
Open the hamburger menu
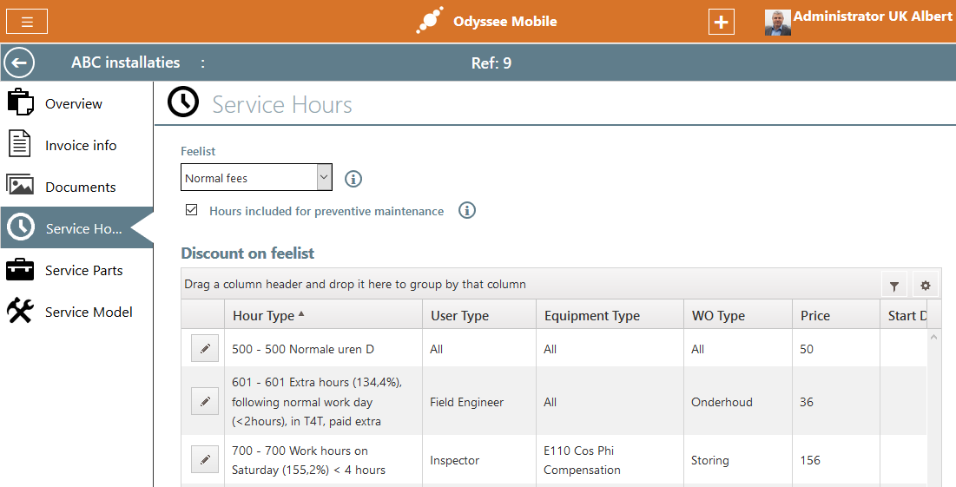27,22
